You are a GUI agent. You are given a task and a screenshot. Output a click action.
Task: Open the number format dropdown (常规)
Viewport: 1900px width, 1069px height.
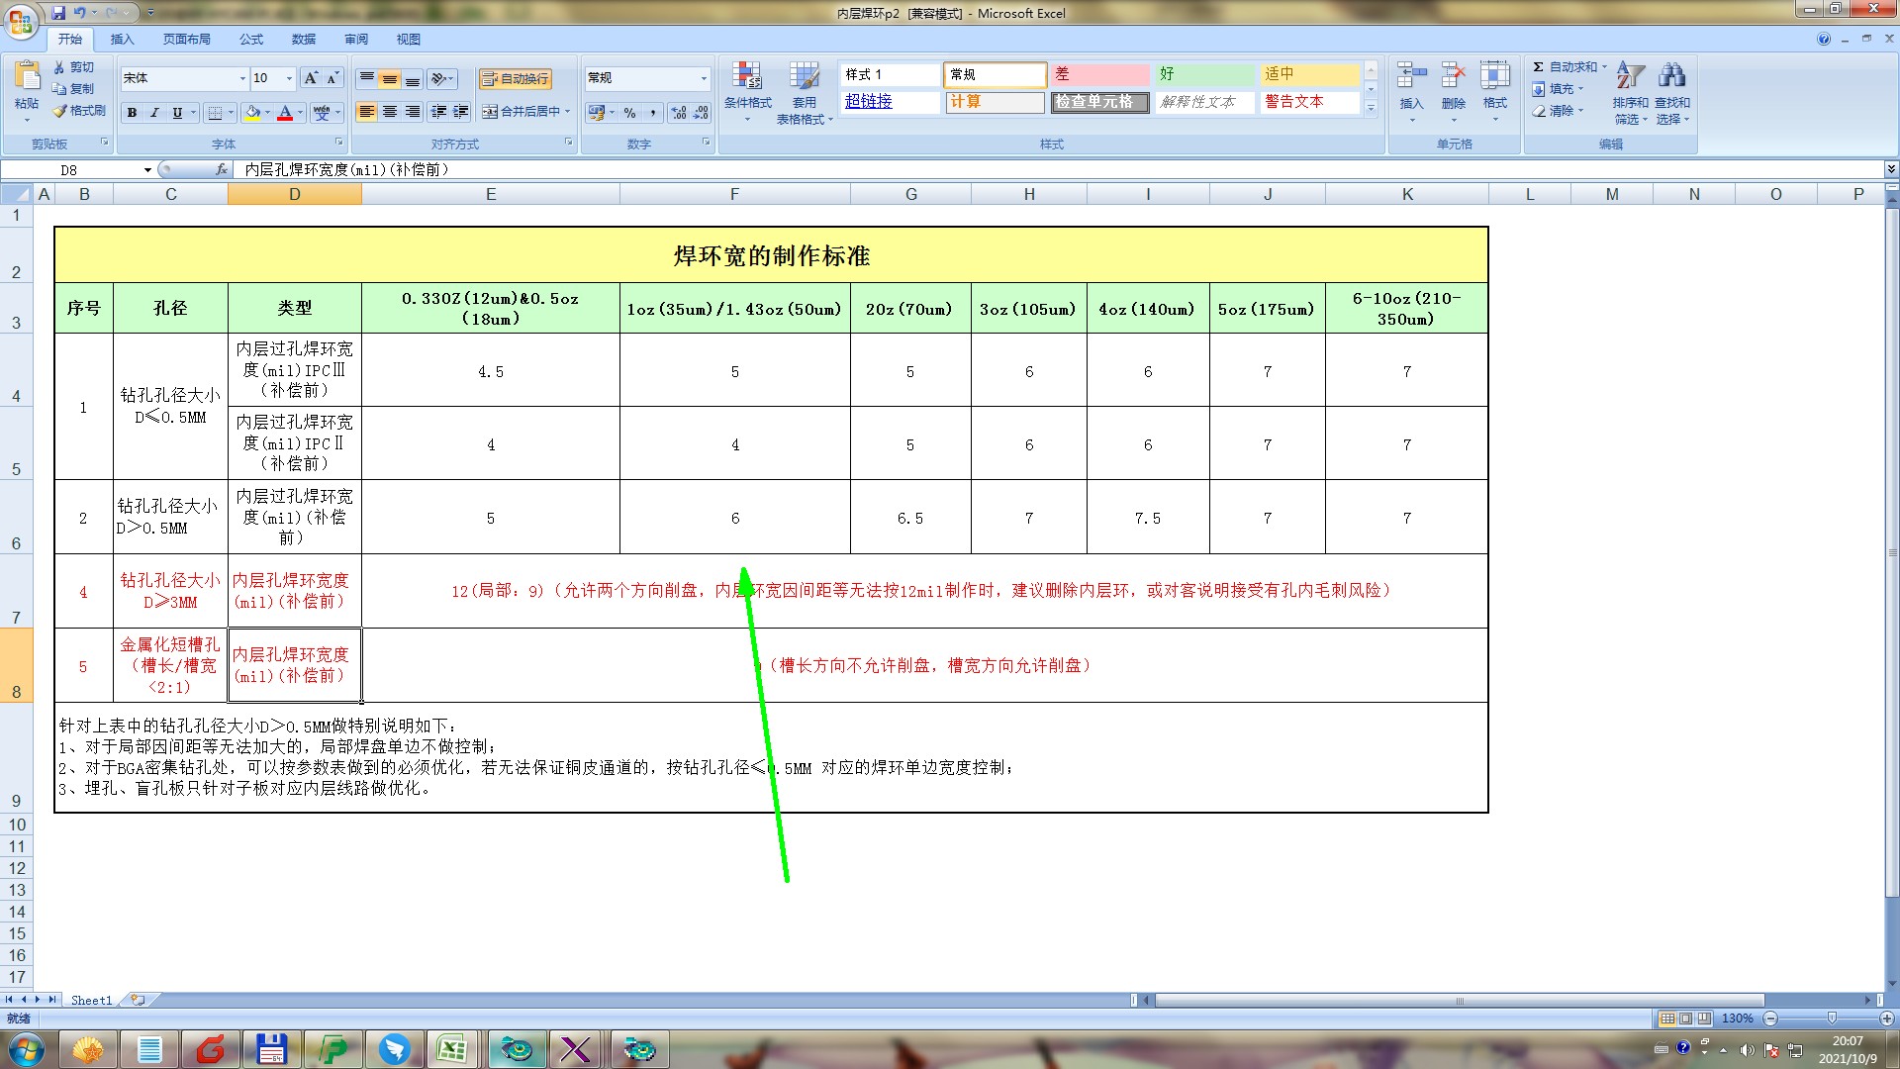point(704,78)
